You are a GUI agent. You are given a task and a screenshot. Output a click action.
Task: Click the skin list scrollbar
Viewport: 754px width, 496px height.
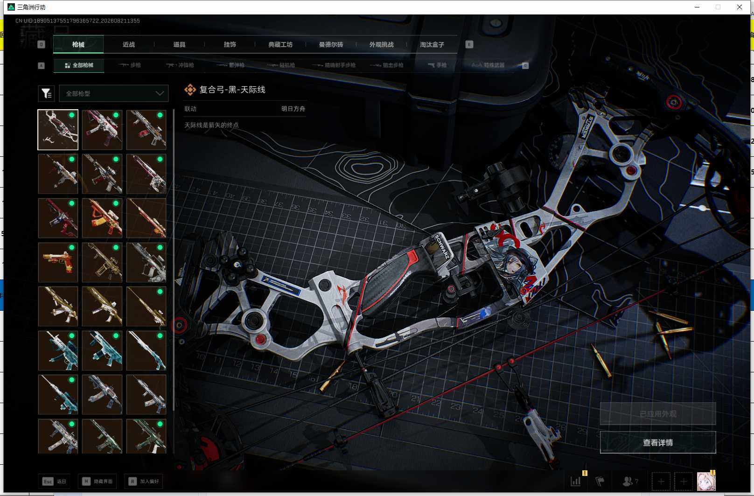174,259
